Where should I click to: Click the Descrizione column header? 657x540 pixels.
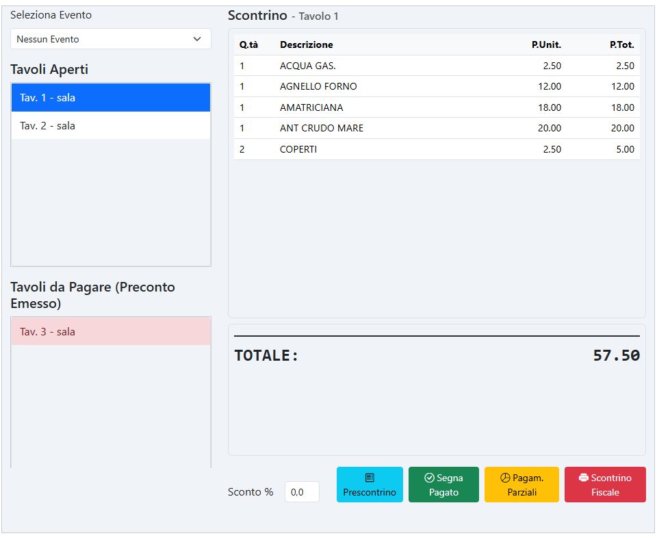306,44
